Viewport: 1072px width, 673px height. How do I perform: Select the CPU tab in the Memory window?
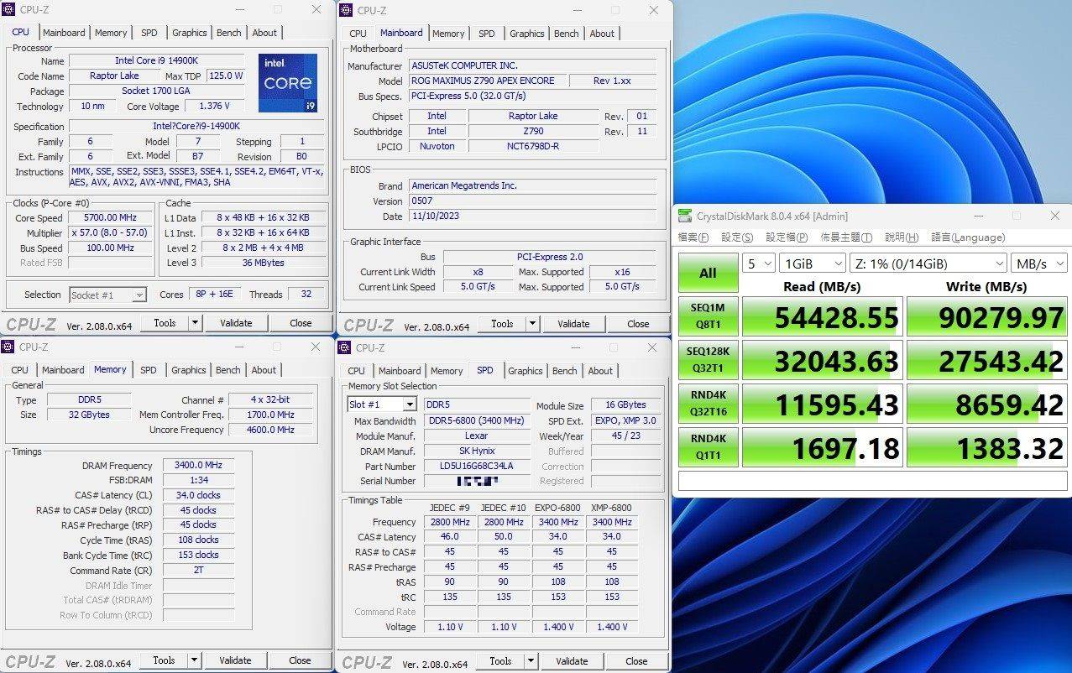point(20,370)
